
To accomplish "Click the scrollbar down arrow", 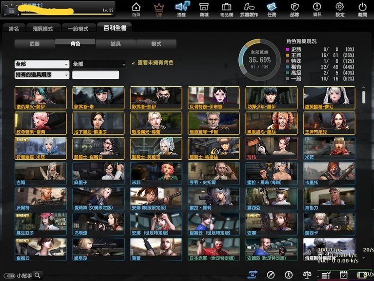I will [364, 258].
